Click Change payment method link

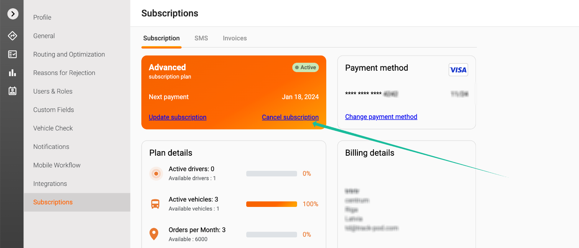[x=381, y=117]
